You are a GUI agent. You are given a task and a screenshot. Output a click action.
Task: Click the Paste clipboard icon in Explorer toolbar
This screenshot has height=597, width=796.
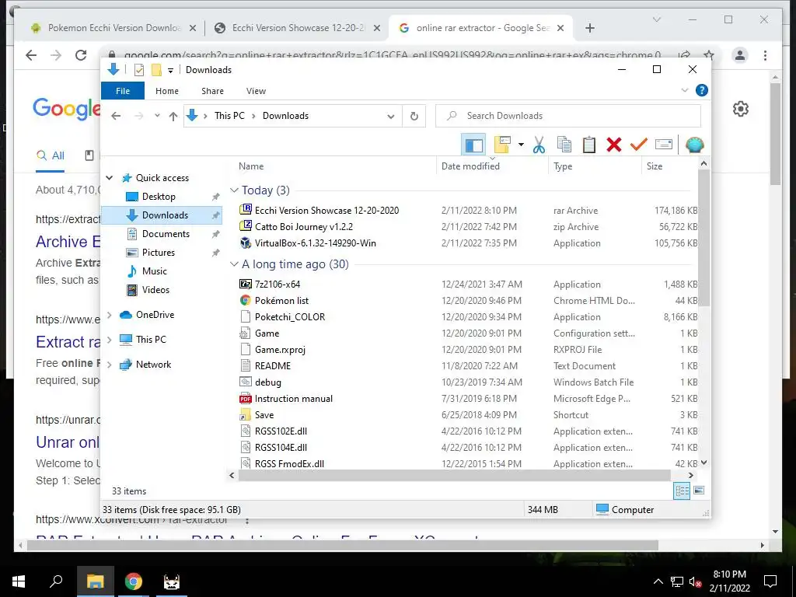coord(589,145)
